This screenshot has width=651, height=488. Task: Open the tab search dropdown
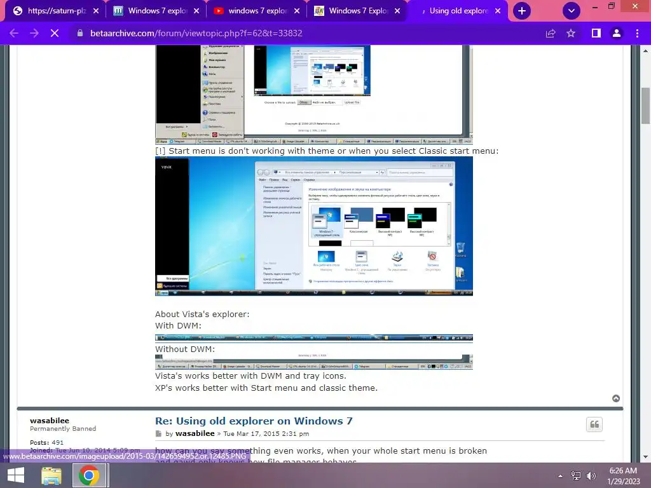572,11
